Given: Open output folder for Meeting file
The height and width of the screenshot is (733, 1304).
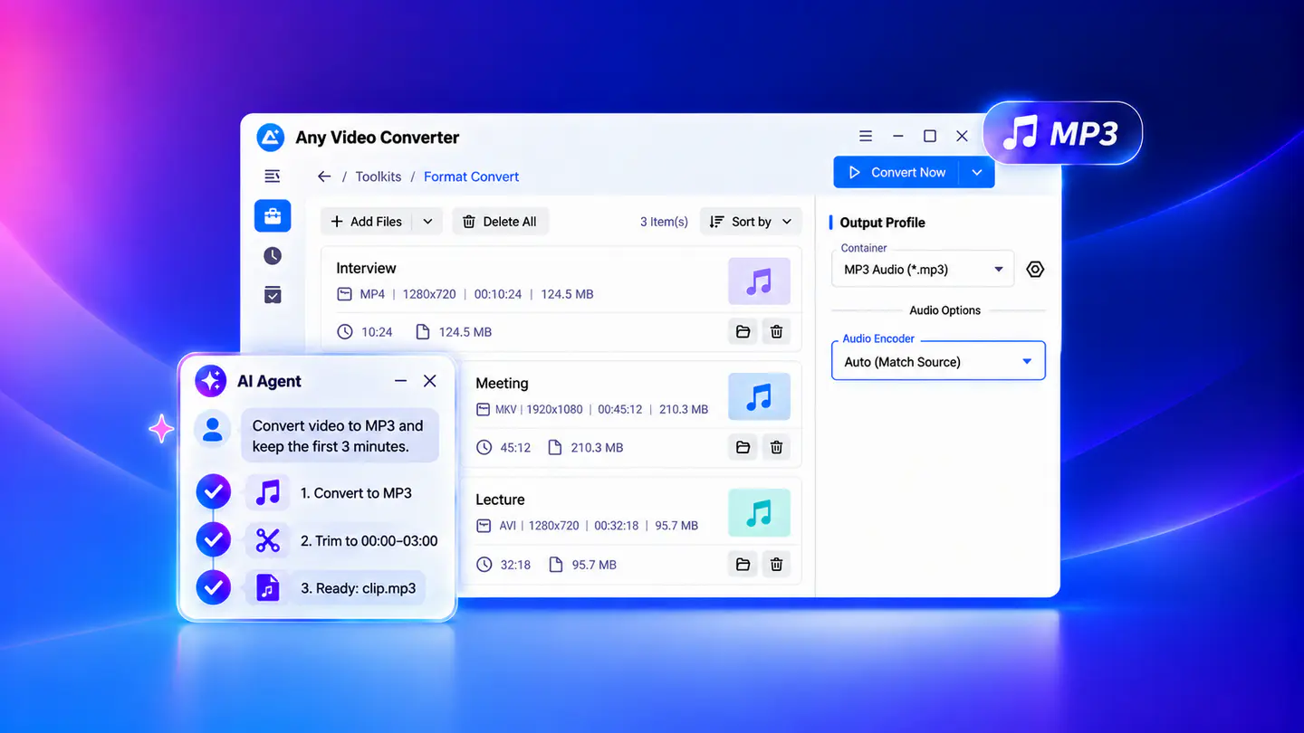Looking at the screenshot, I should 743,447.
